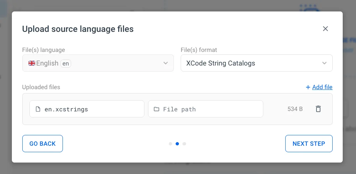This screenshot has height=174, width=356.
Task: Proceed with the NEXT STEP button
Action: point(309,144)
